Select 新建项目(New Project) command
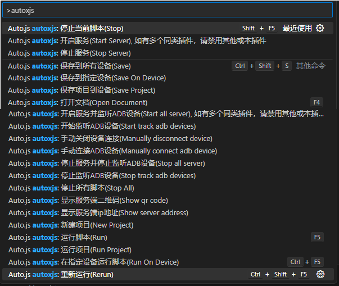 168,225
